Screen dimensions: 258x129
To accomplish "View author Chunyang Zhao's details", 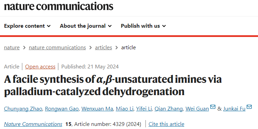I will (23, 109).
